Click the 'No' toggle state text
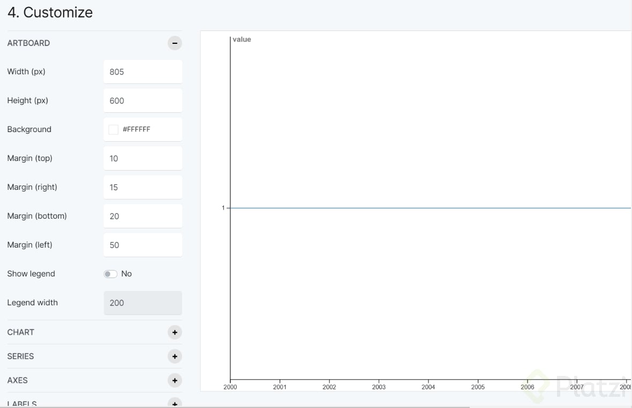The width and height of the screenshot is (632, 408). 126,274
